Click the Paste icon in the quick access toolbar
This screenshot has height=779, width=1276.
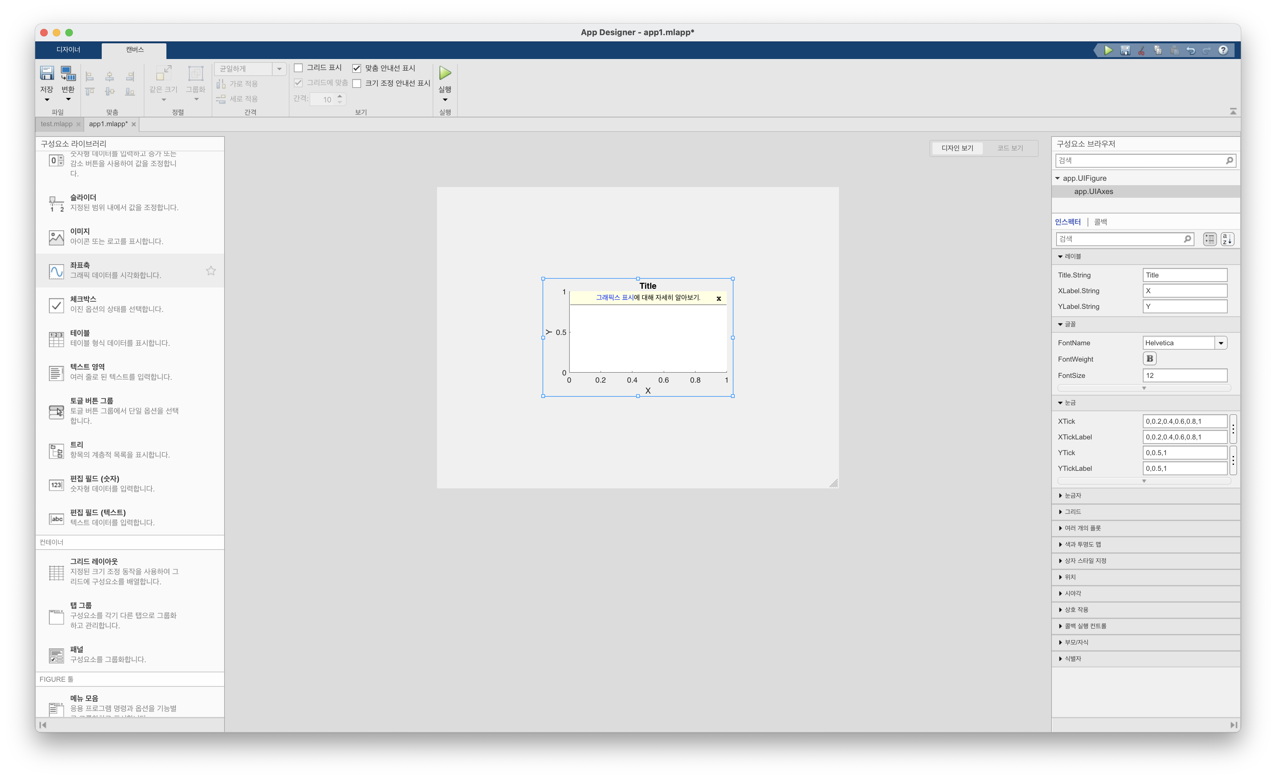coord(1175,50)
